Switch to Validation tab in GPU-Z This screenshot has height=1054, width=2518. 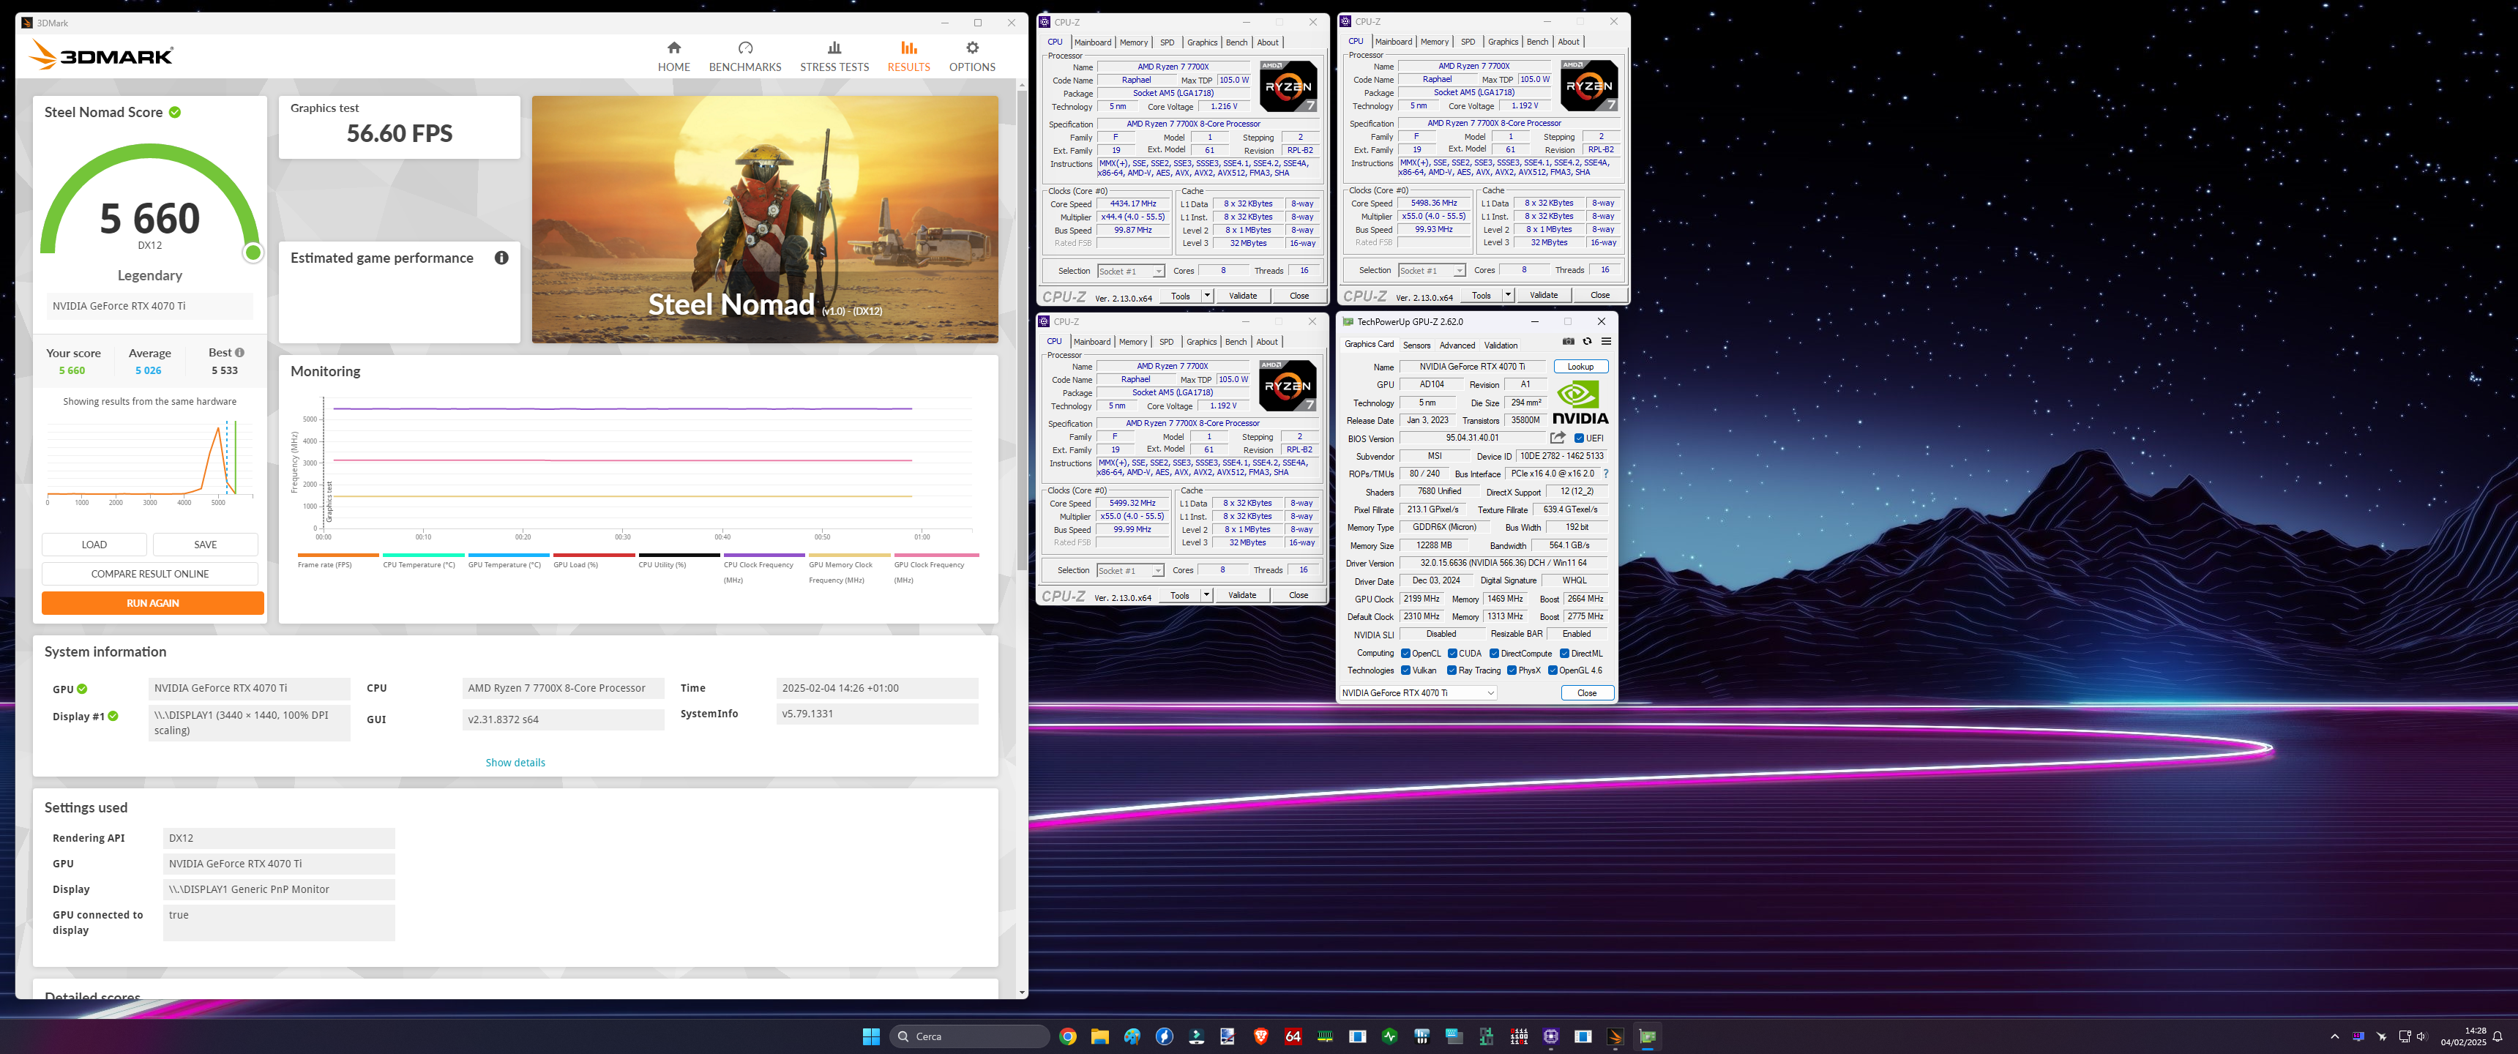pyautogui.click(x=1501, y=345)
